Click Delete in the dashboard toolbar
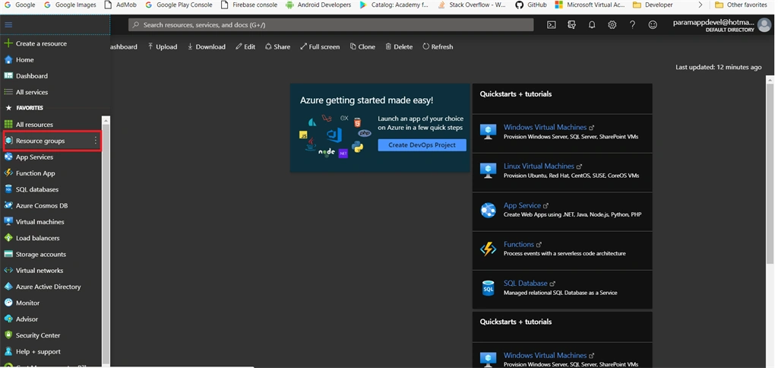This screenshot has height=368, width=778. (x=400, y=46)
